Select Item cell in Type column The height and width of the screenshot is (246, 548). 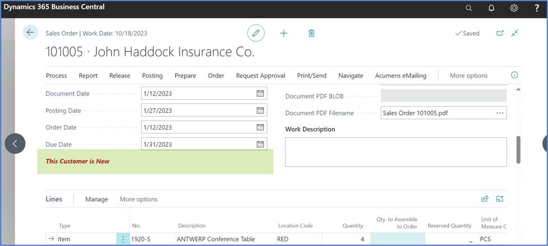tap(86, 239)
